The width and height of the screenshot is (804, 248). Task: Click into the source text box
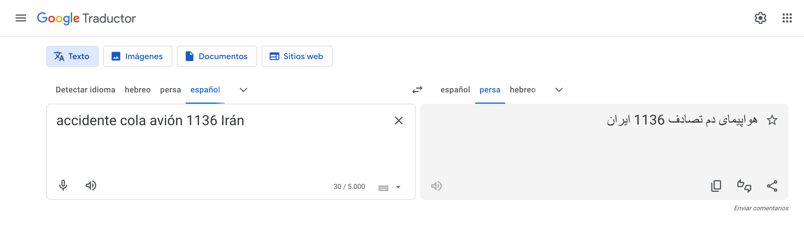[219, 147]
